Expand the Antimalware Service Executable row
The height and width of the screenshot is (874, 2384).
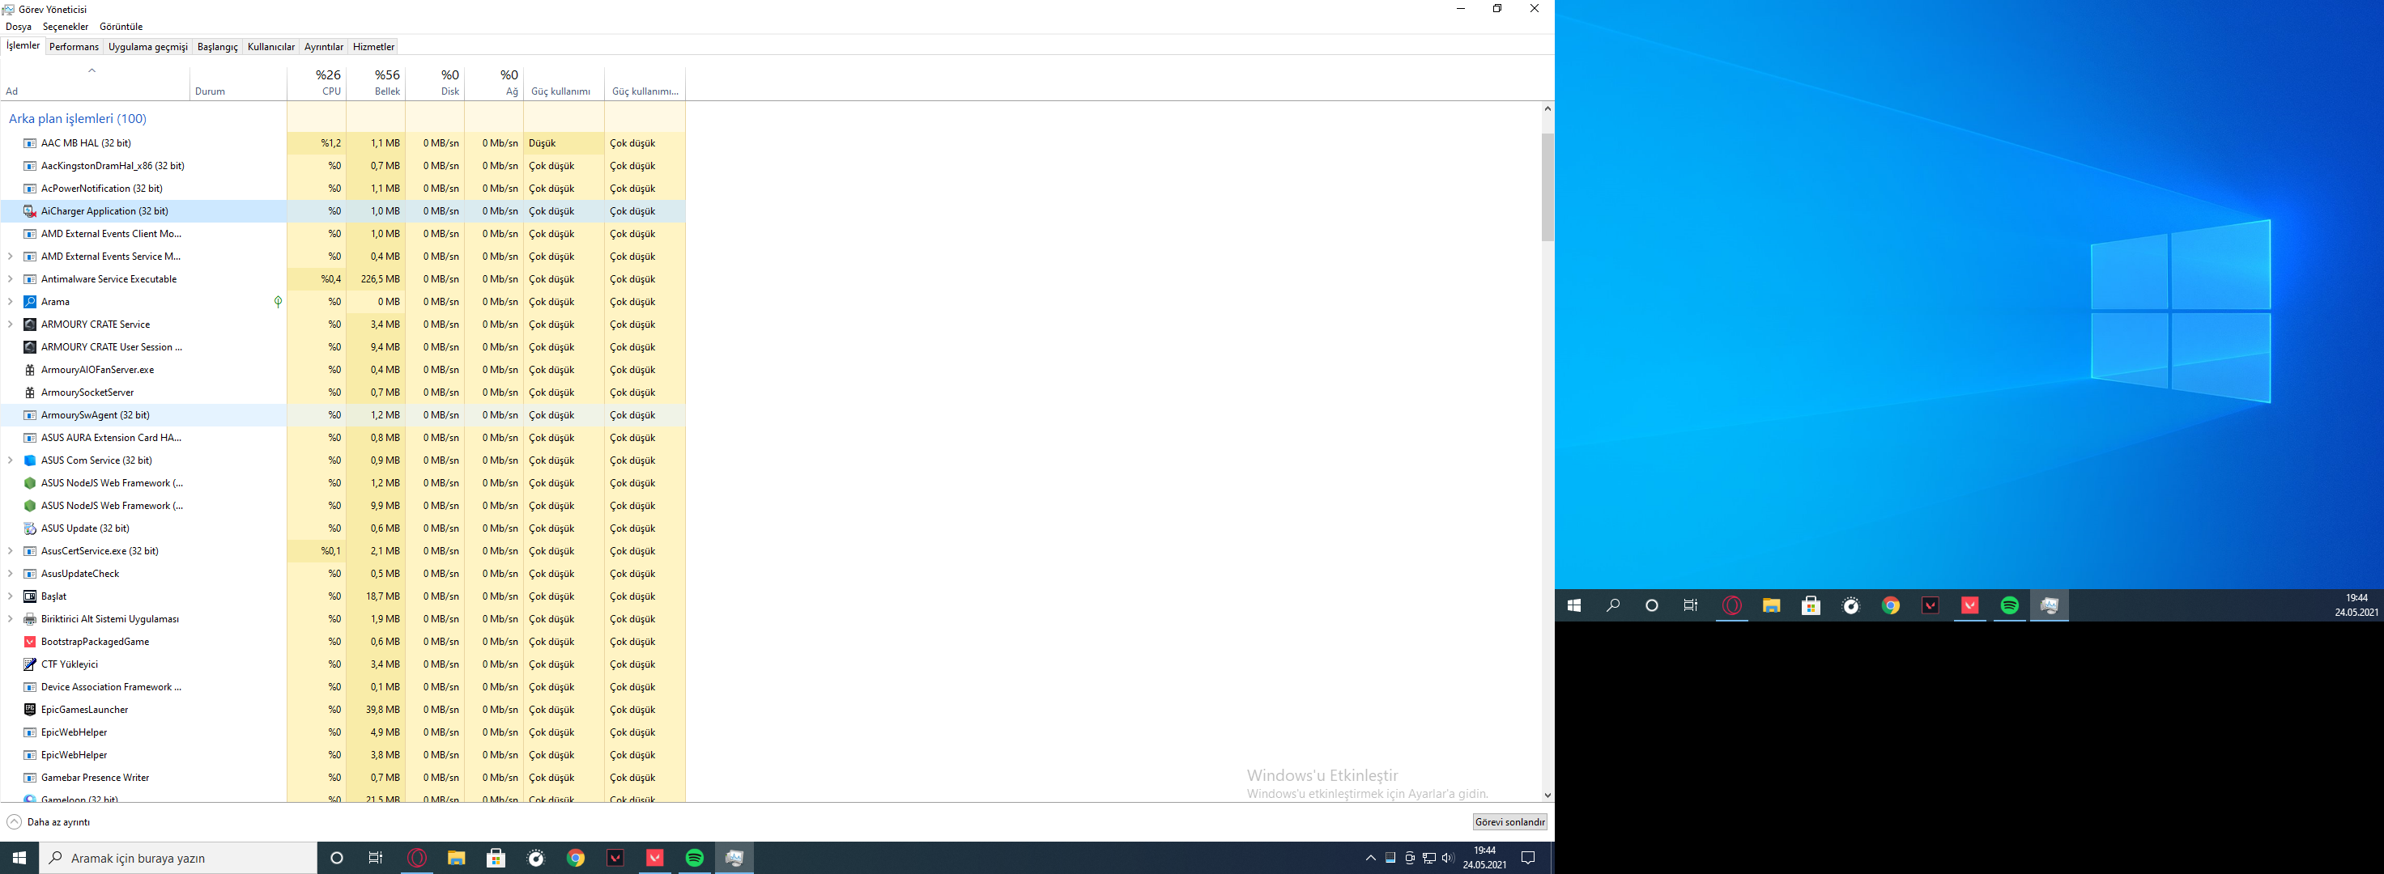coord(11,279)
